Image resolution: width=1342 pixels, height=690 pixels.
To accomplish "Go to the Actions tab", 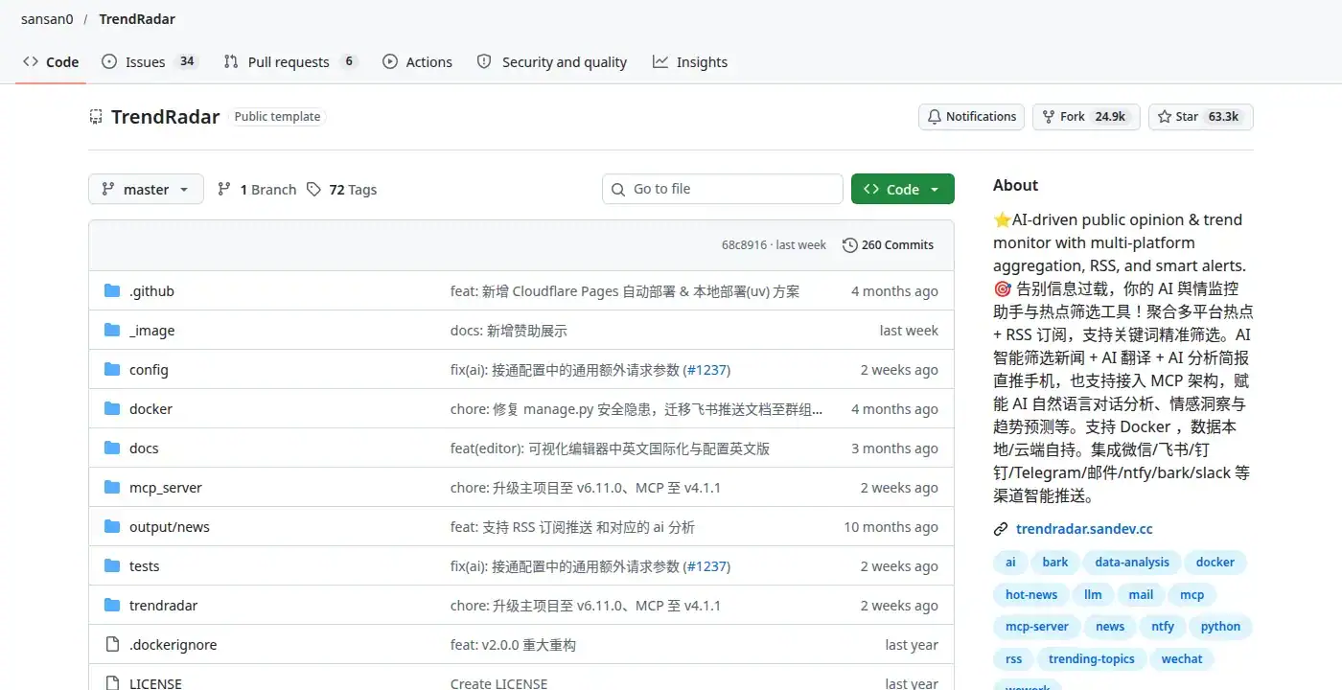I will coord(417,62).
